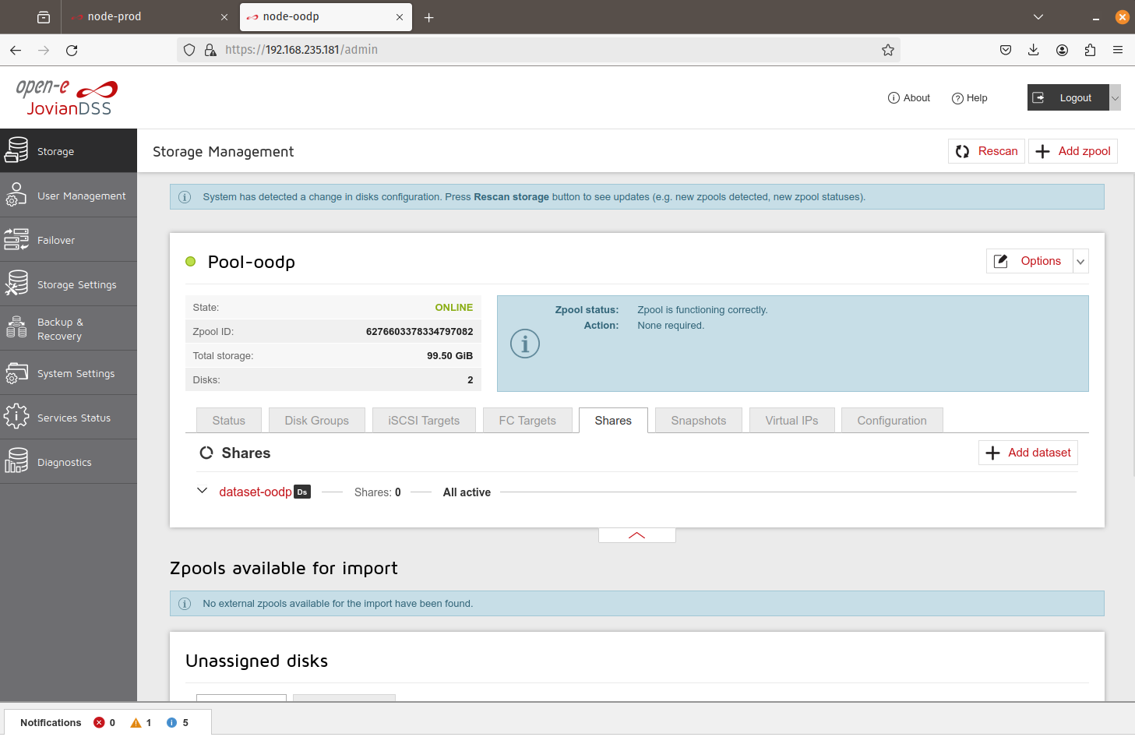
Task: Open Firefox application hamburger menu
Action: [1118, 50]
